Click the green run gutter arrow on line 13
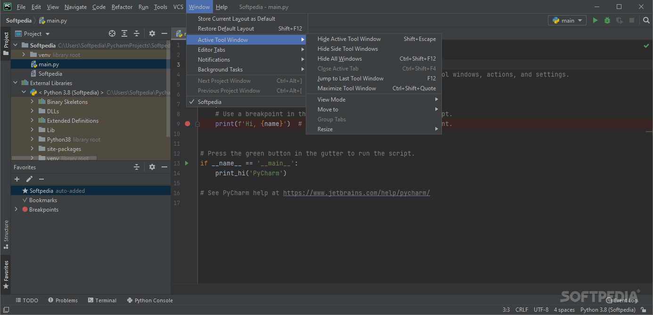Viewport: 653px width, 315px height. pos(187,163)
